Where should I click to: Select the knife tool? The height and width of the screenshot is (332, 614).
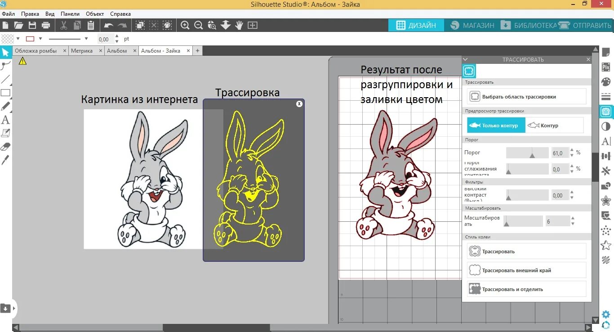5,160
